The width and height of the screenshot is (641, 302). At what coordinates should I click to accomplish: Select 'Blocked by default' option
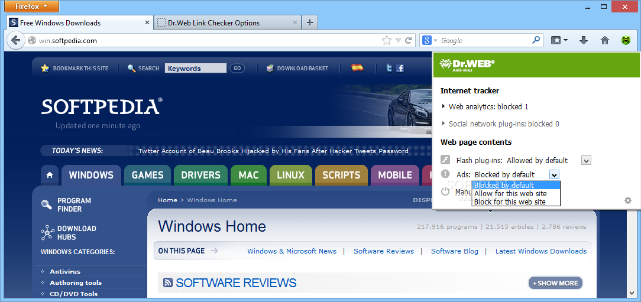(516, 185)
